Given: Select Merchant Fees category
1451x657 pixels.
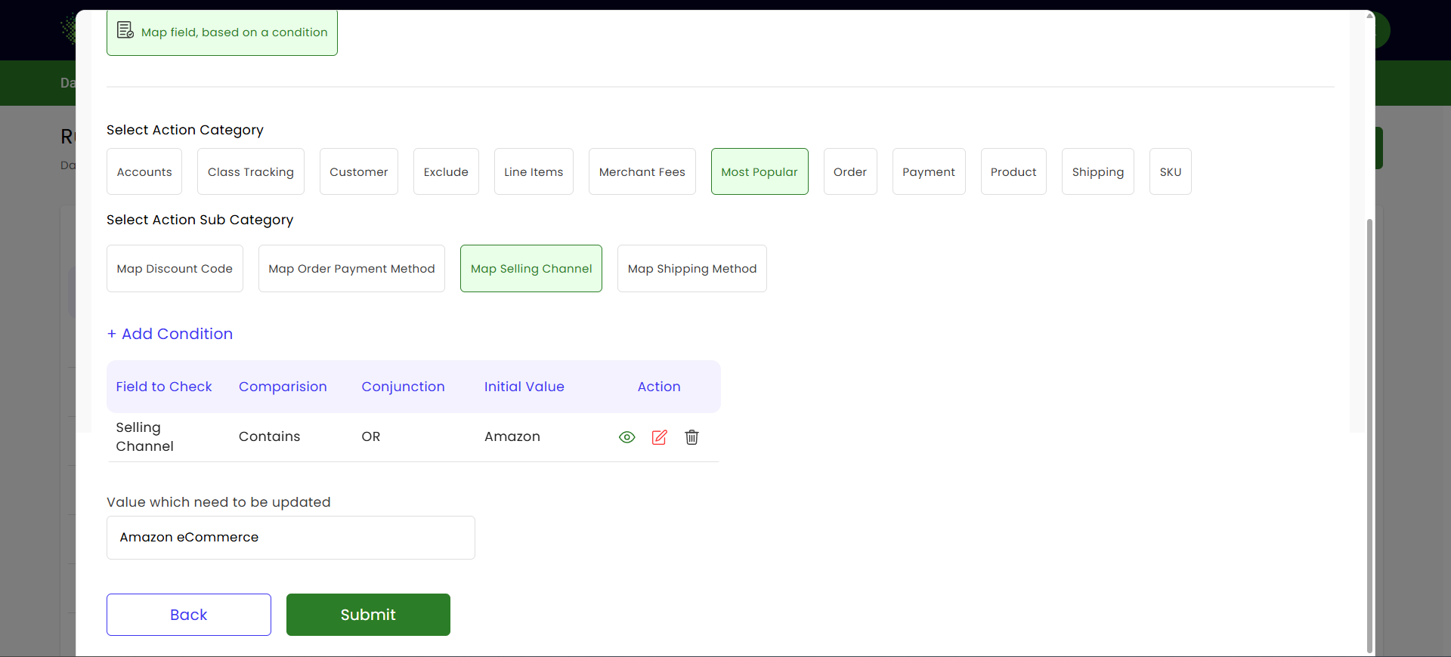Looking at the screenshot, I should pos(642,171).
